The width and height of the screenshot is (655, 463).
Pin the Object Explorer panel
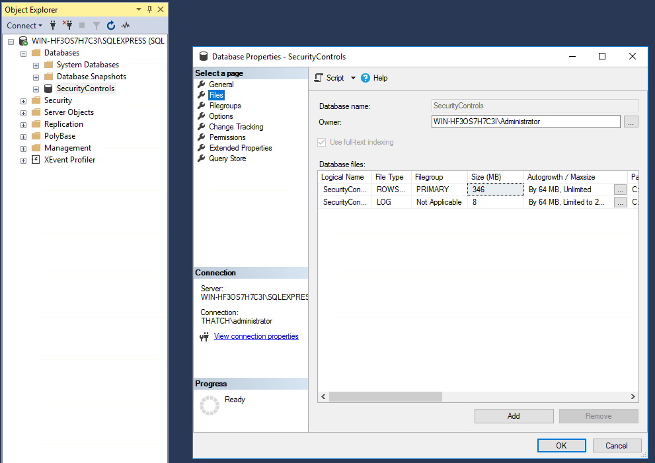[x=150, y=9]
